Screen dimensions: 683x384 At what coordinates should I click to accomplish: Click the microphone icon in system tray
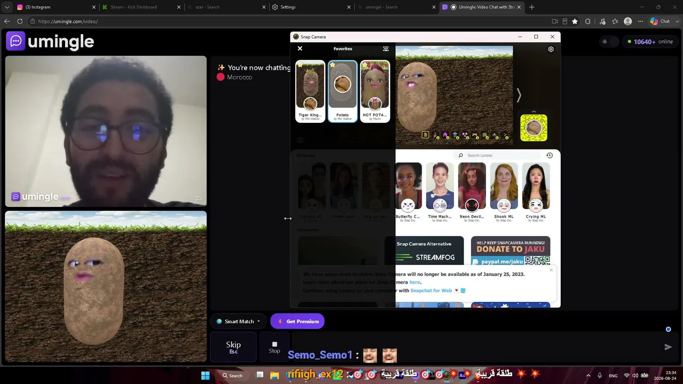600,375
